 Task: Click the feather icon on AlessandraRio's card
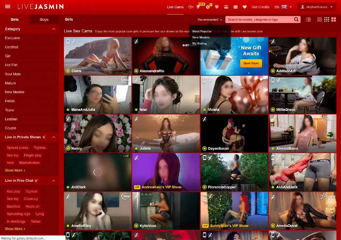coord(136,42)
